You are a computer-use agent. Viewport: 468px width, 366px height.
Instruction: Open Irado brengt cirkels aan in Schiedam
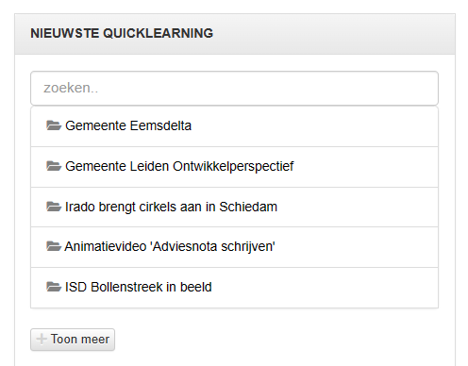pos(171,207)
